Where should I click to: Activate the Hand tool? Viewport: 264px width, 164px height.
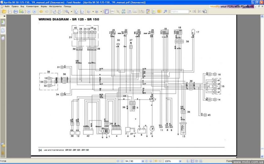(x=107, y=11)
